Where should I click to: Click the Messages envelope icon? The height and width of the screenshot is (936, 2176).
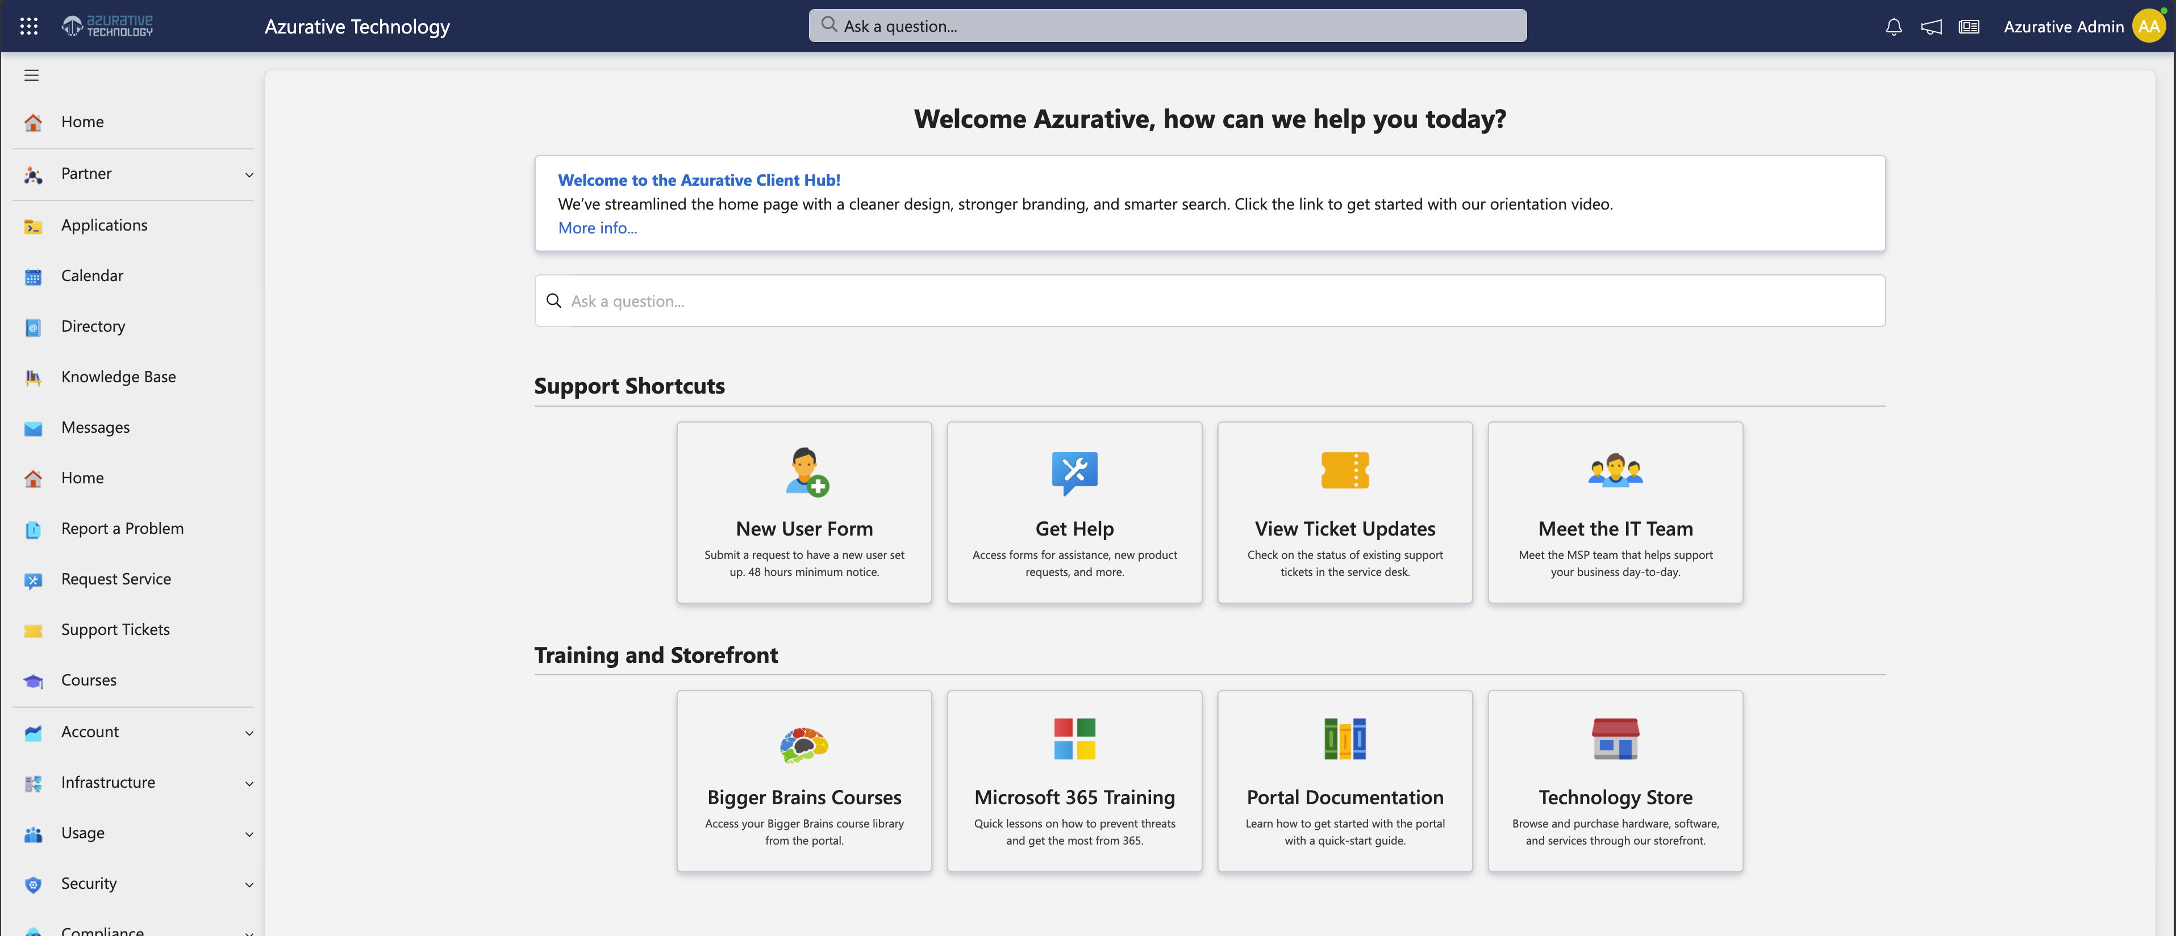[x=33, y=428]
